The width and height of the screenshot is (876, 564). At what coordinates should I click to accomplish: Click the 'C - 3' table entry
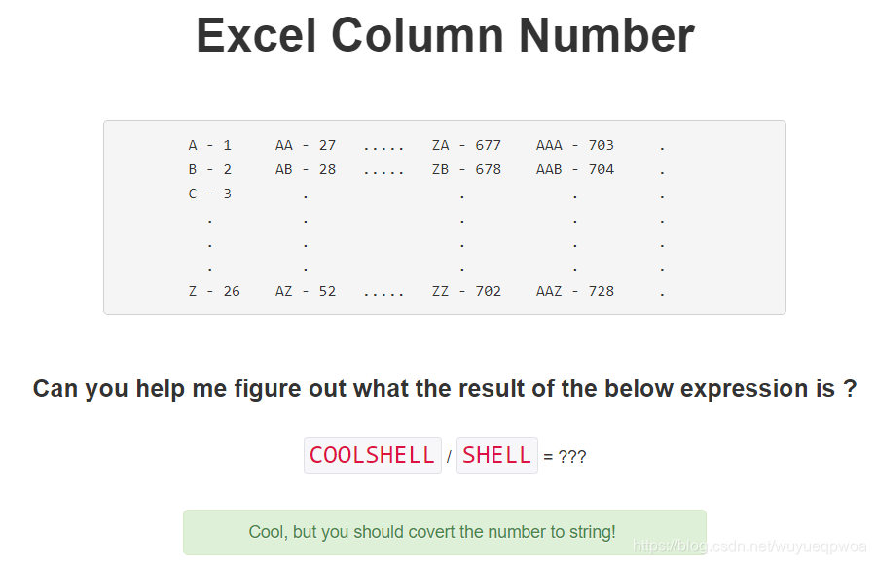click(x=210, y=194)
